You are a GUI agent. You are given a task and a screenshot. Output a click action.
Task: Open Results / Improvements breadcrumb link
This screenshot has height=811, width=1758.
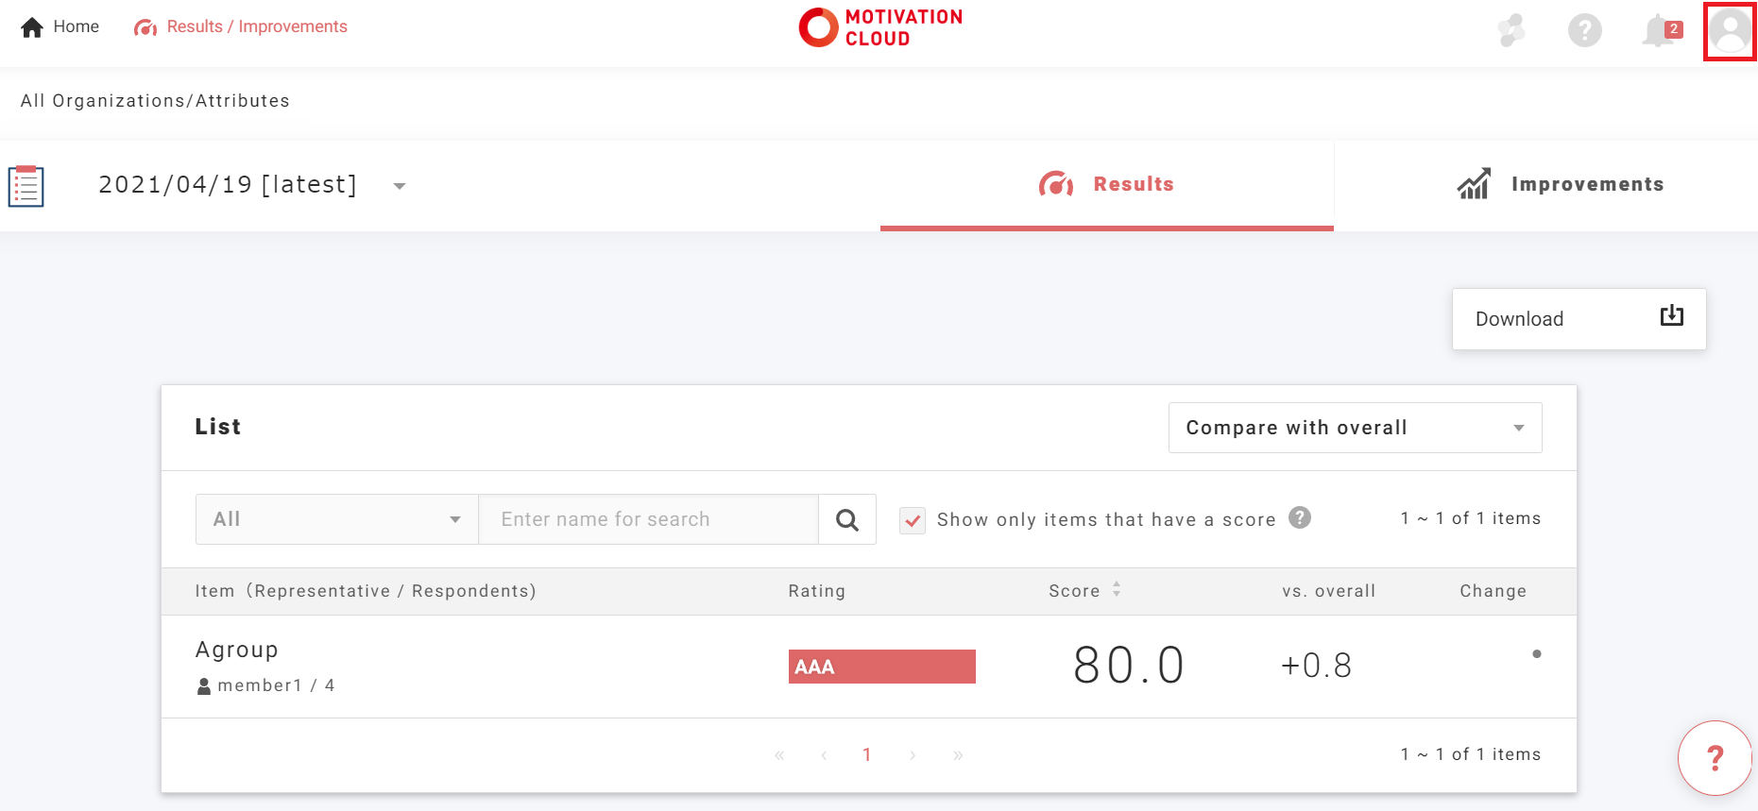(242, 27)
